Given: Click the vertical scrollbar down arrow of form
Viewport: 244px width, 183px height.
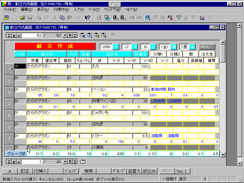Looking at the screenshot, I should pyautogui.click(x=222, y=155).
